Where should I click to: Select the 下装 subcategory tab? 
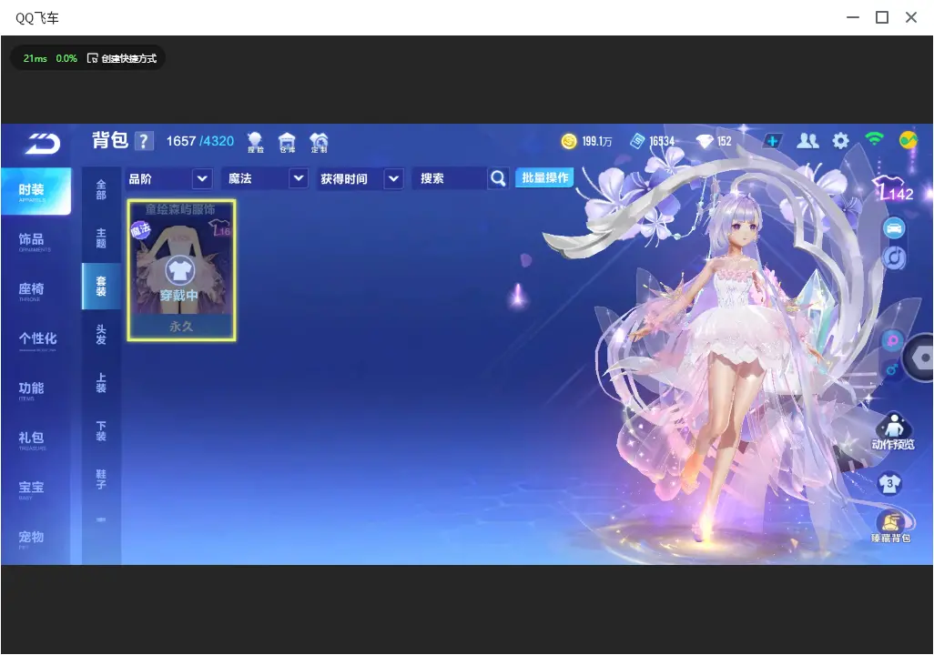[101, 431]
